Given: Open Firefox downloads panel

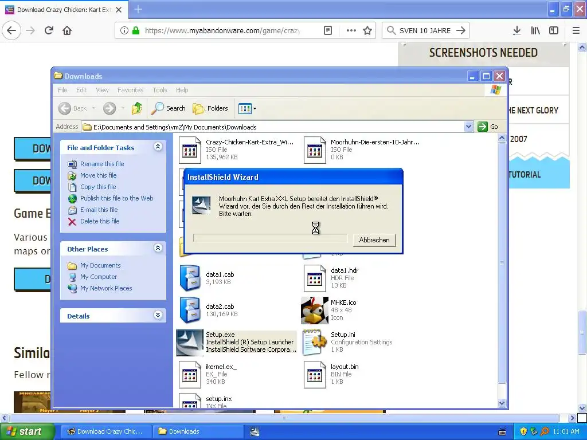Looking at the screenshot, I should coord(516,30).
